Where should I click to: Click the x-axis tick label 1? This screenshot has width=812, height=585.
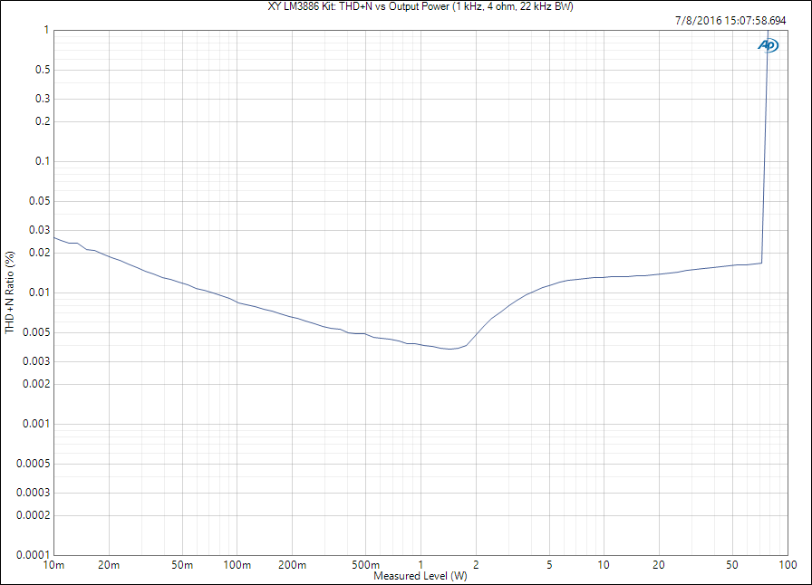tap(420, 565)
